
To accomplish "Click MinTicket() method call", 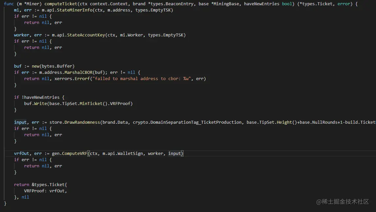I will (94, 103).
